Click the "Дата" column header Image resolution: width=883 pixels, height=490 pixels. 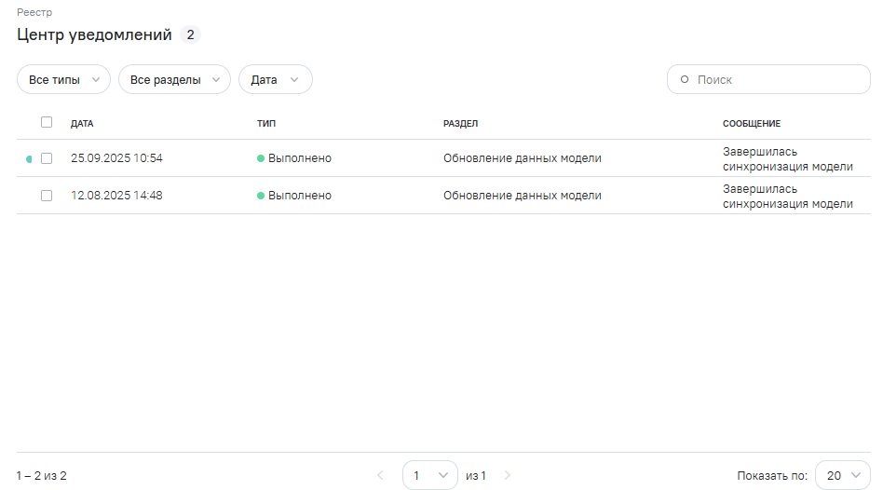(82, 123)
